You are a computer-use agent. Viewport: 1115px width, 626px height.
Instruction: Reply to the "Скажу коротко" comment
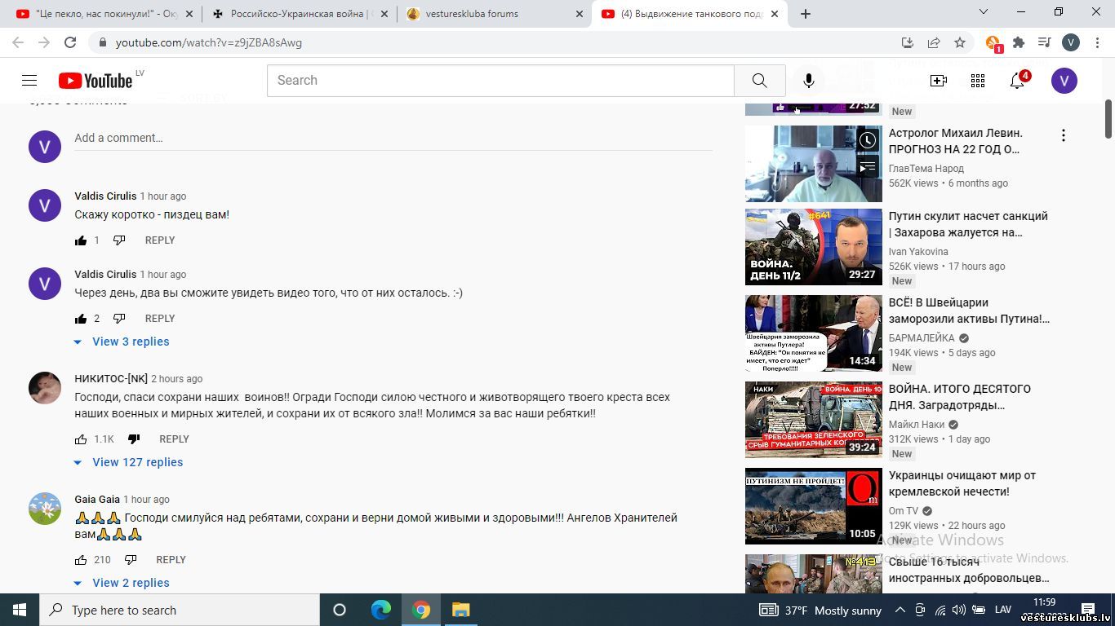160,240
